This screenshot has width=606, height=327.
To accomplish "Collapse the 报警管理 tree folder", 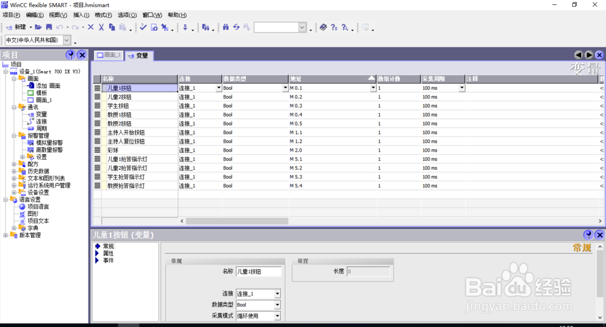I will coord(14,135).
